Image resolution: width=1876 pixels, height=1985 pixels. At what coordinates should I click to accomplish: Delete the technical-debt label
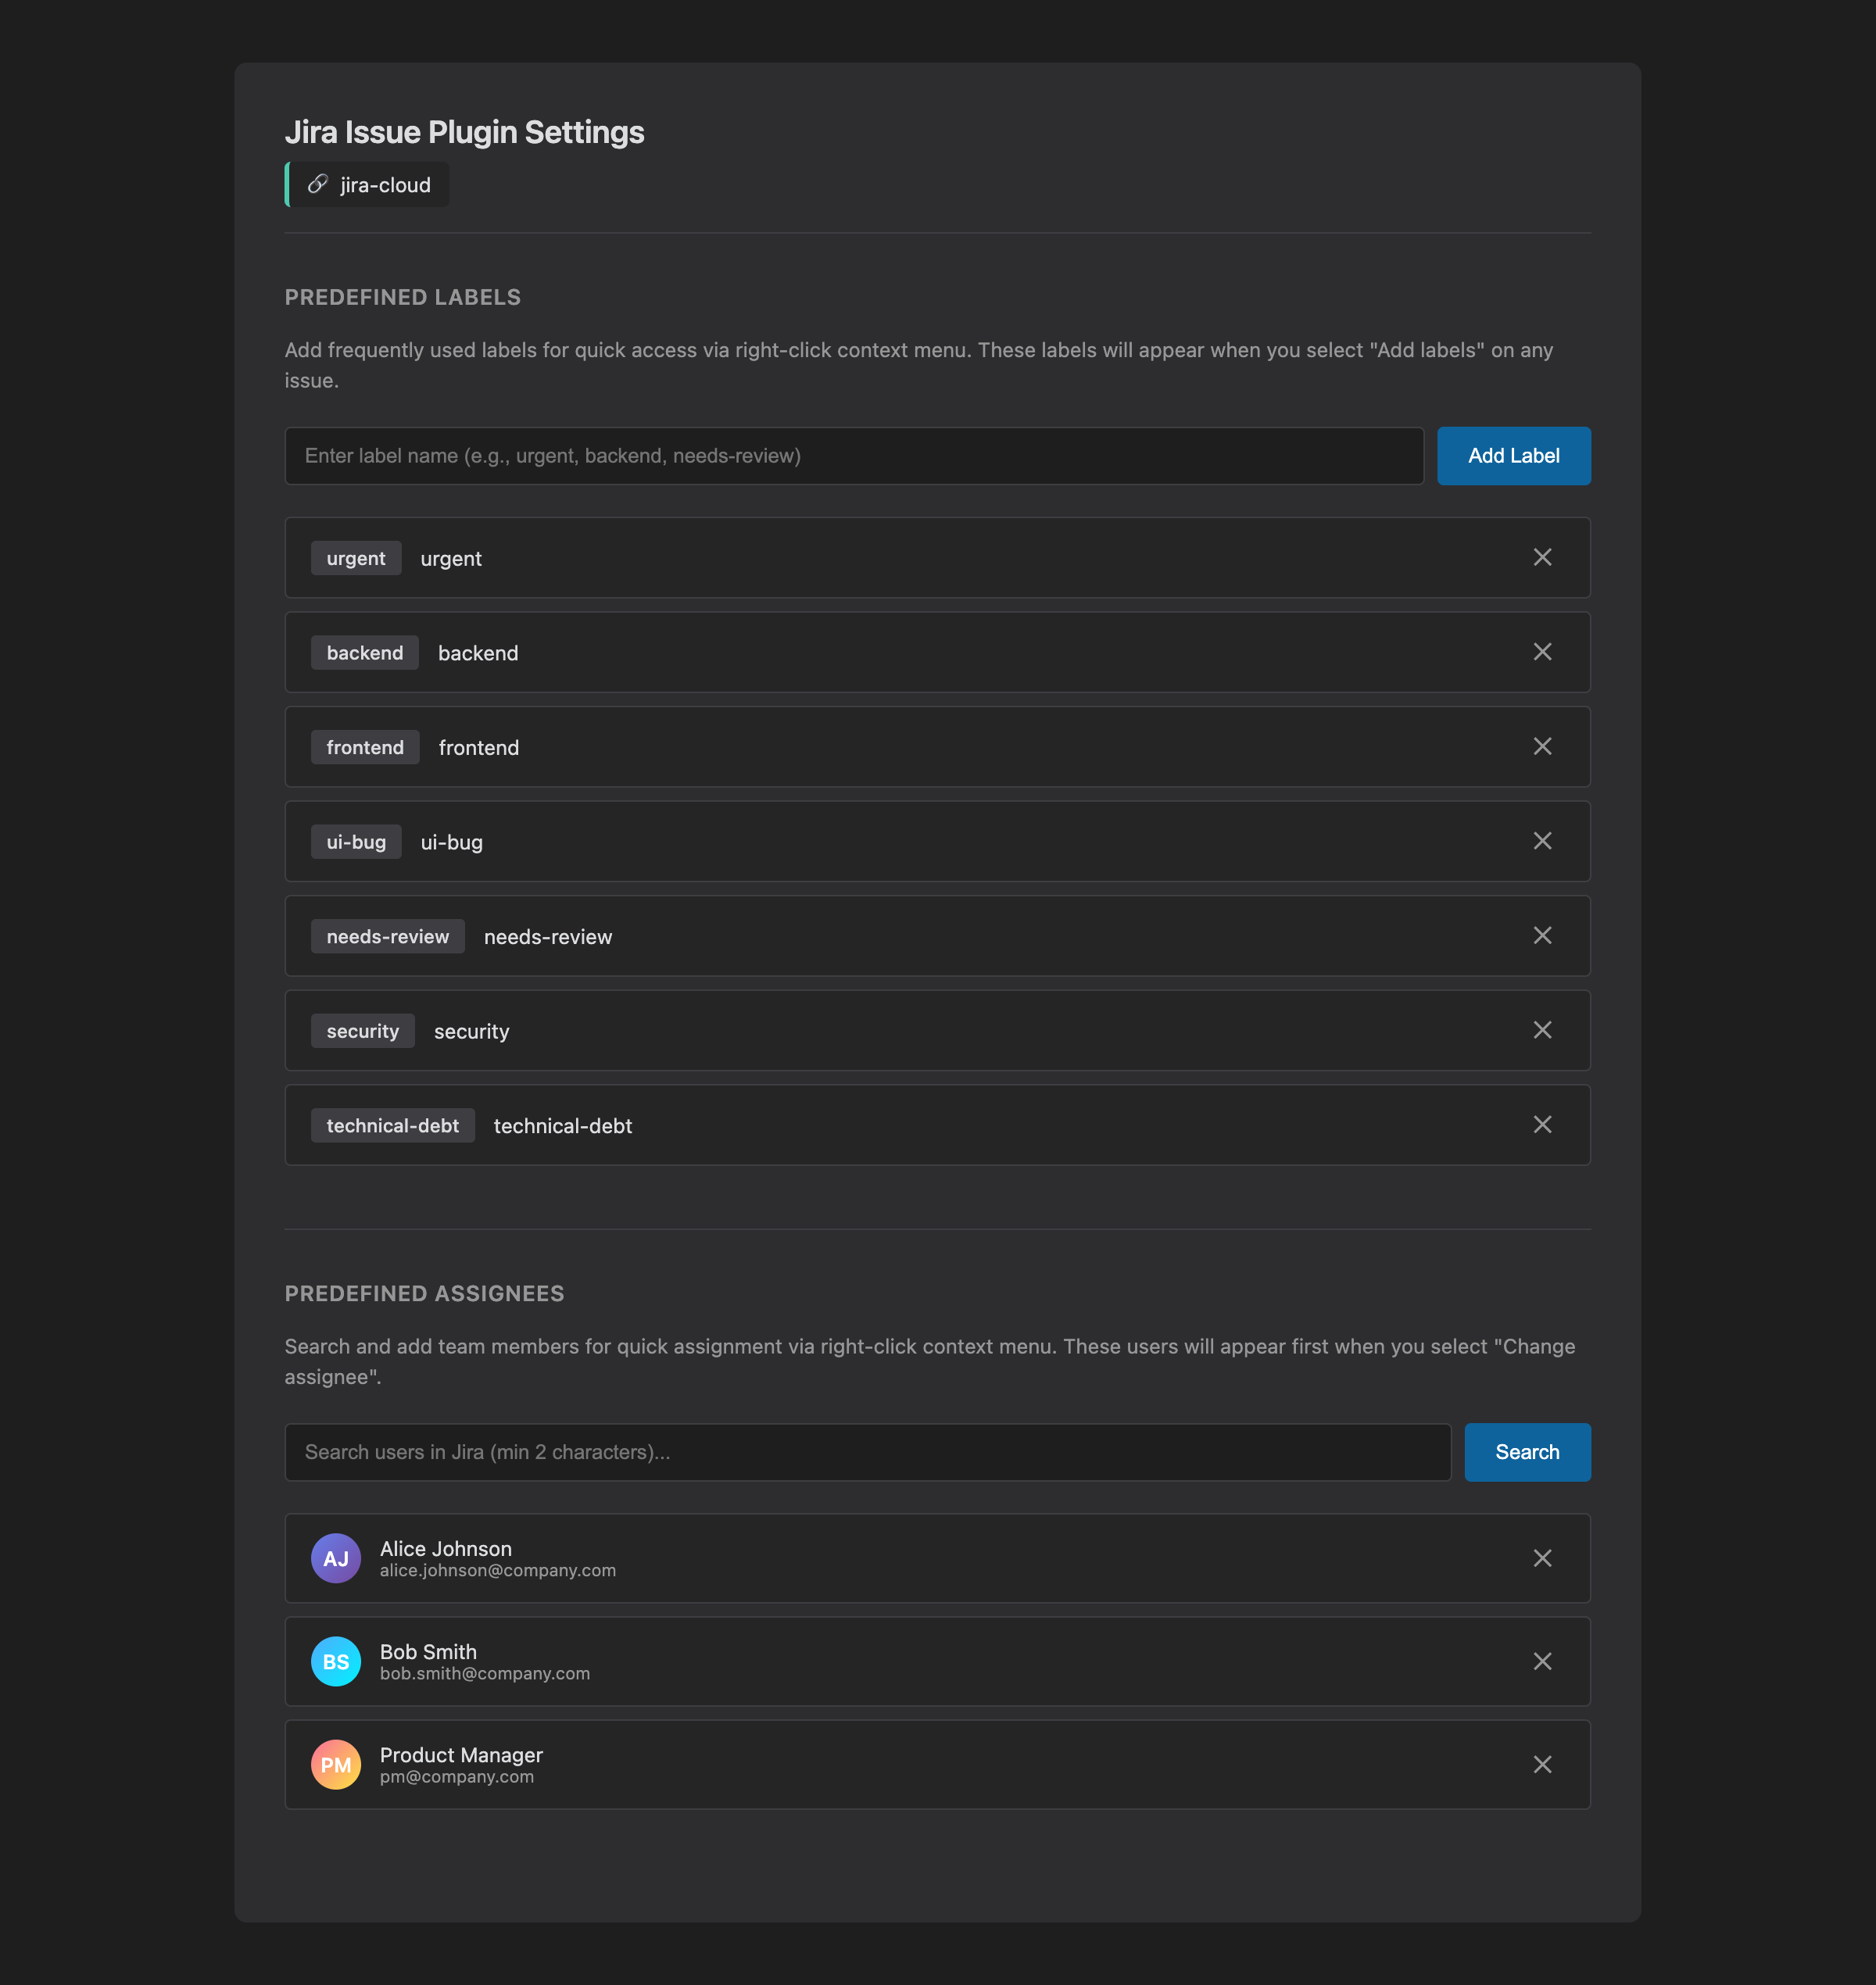point(1542,1125)
